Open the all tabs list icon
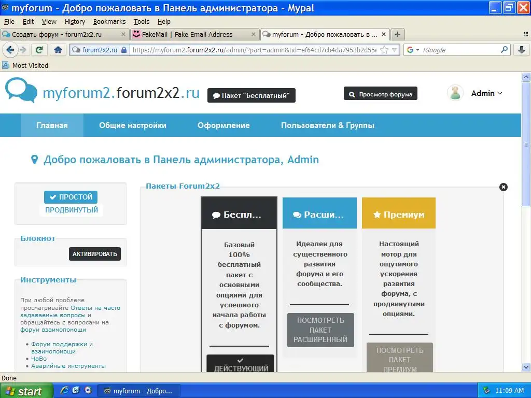 [526, 34]
